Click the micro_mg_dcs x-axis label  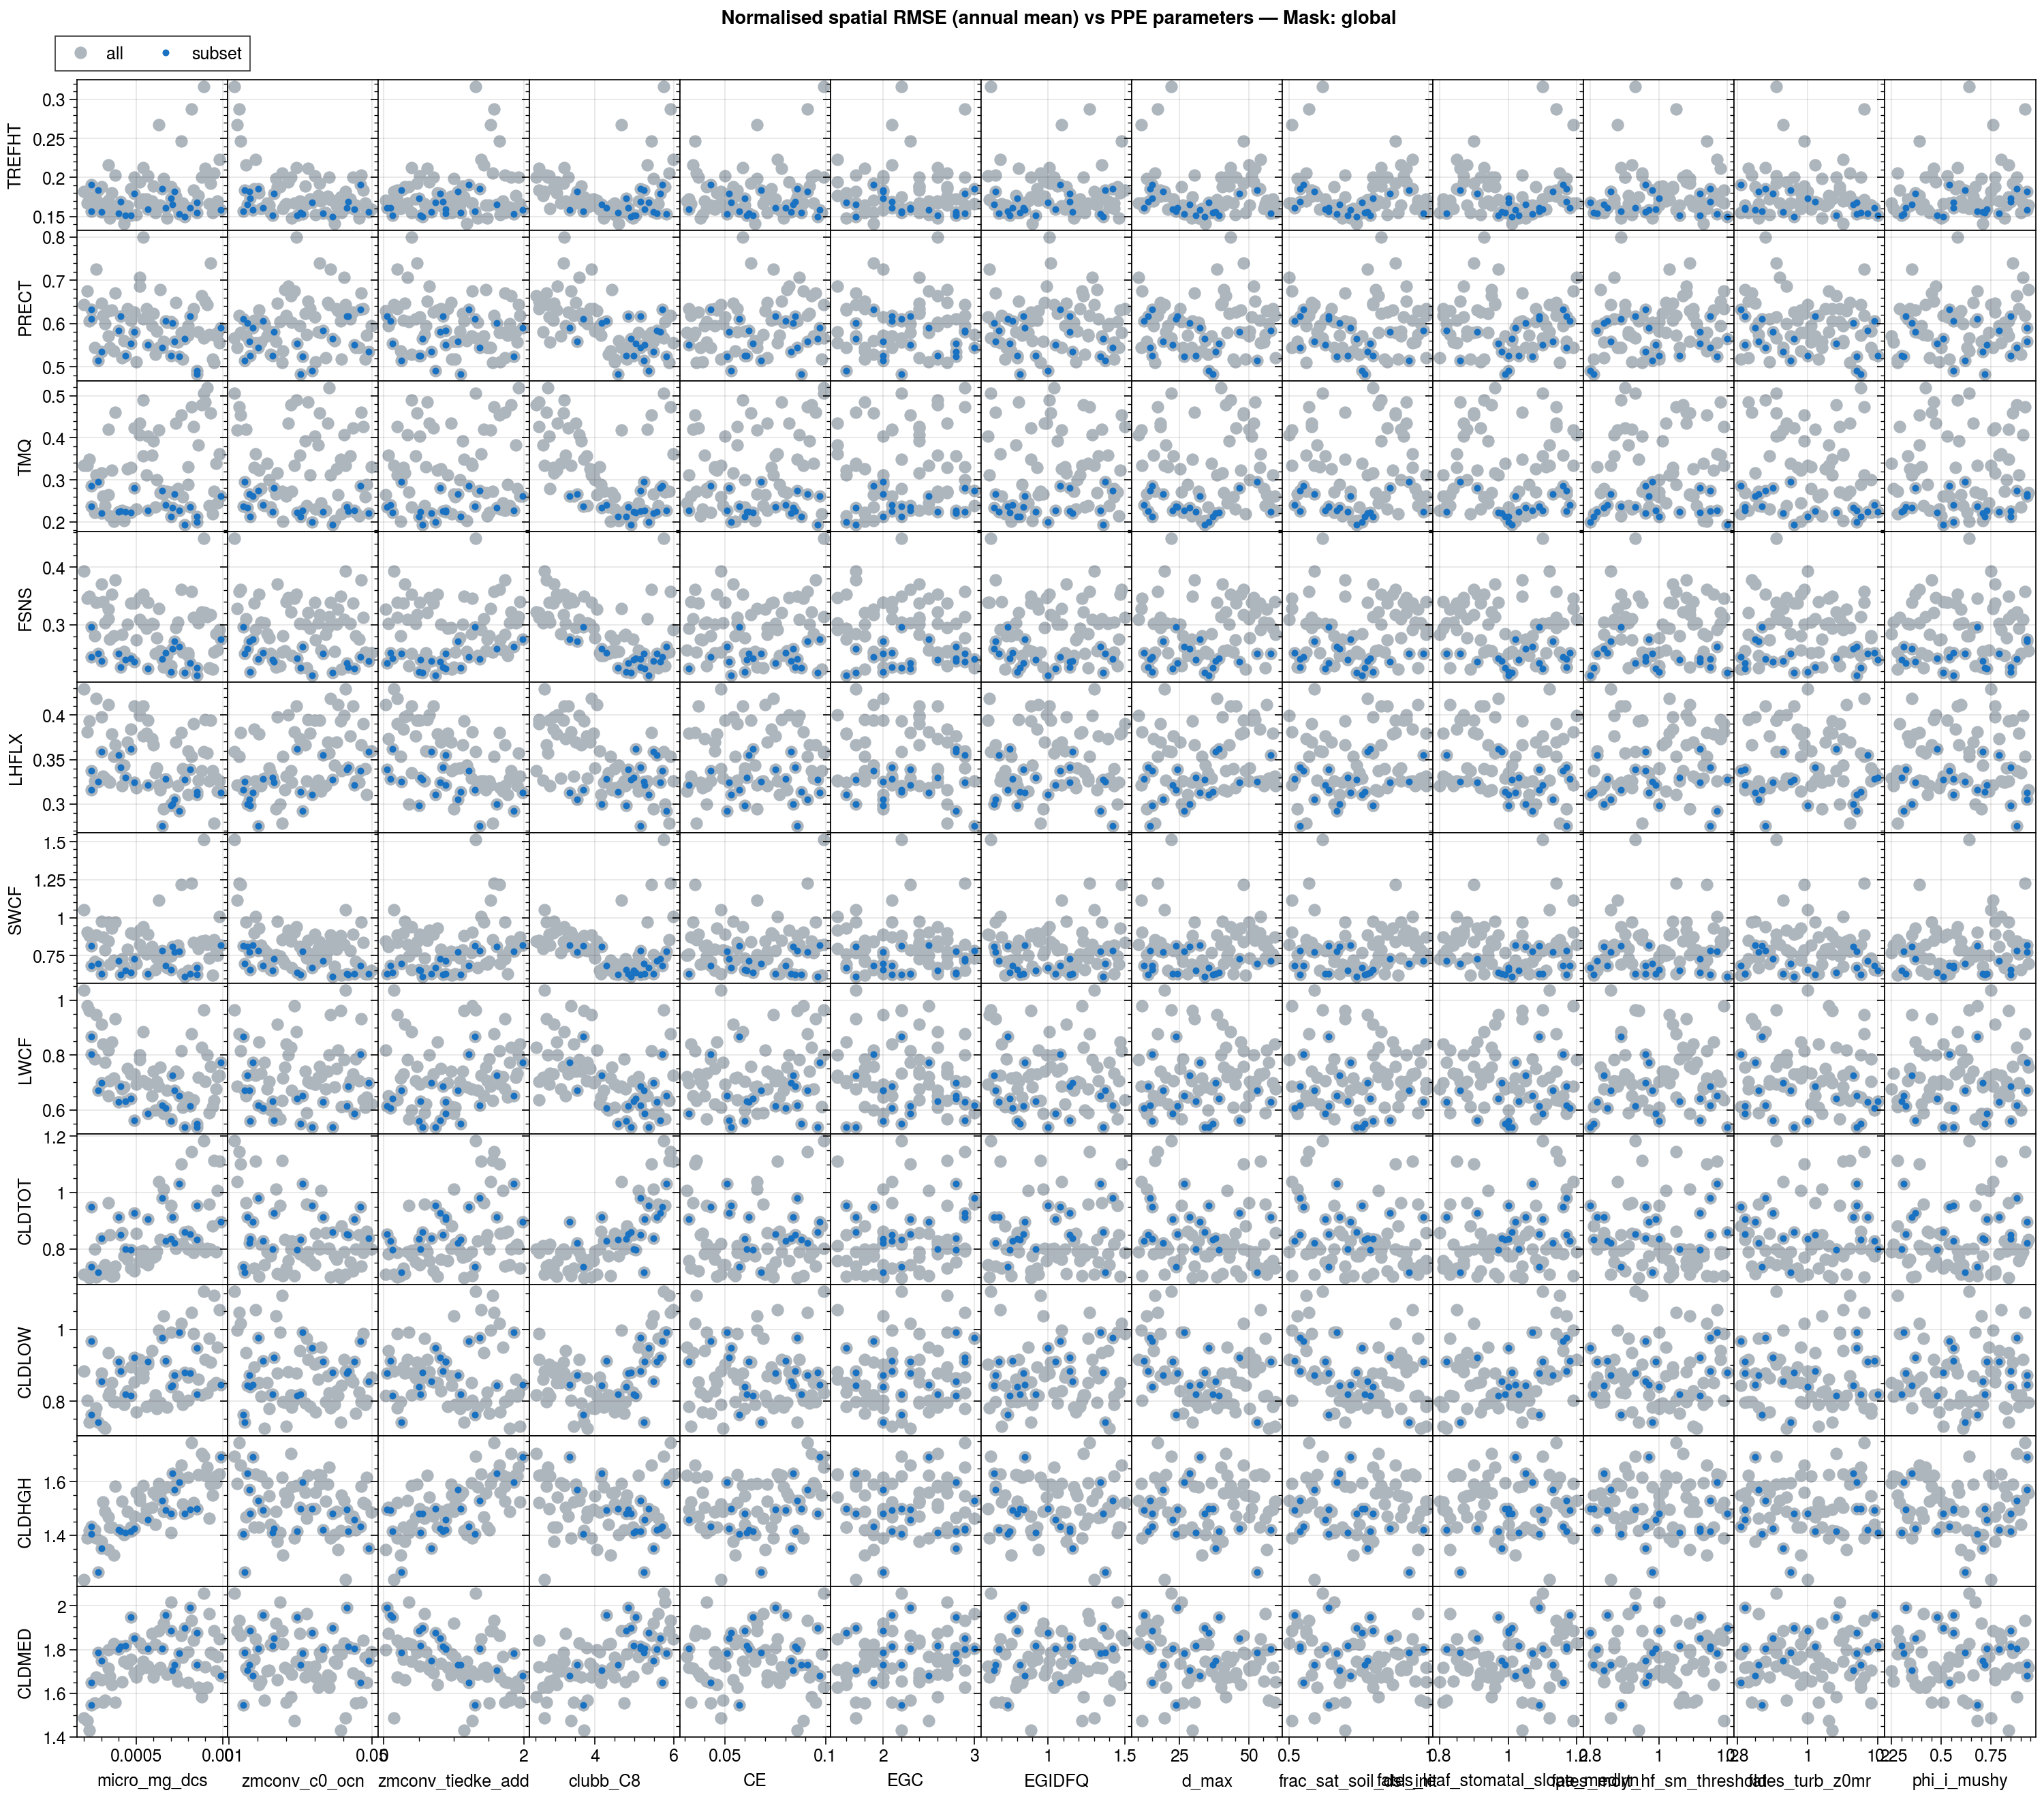click(152, 1780)
